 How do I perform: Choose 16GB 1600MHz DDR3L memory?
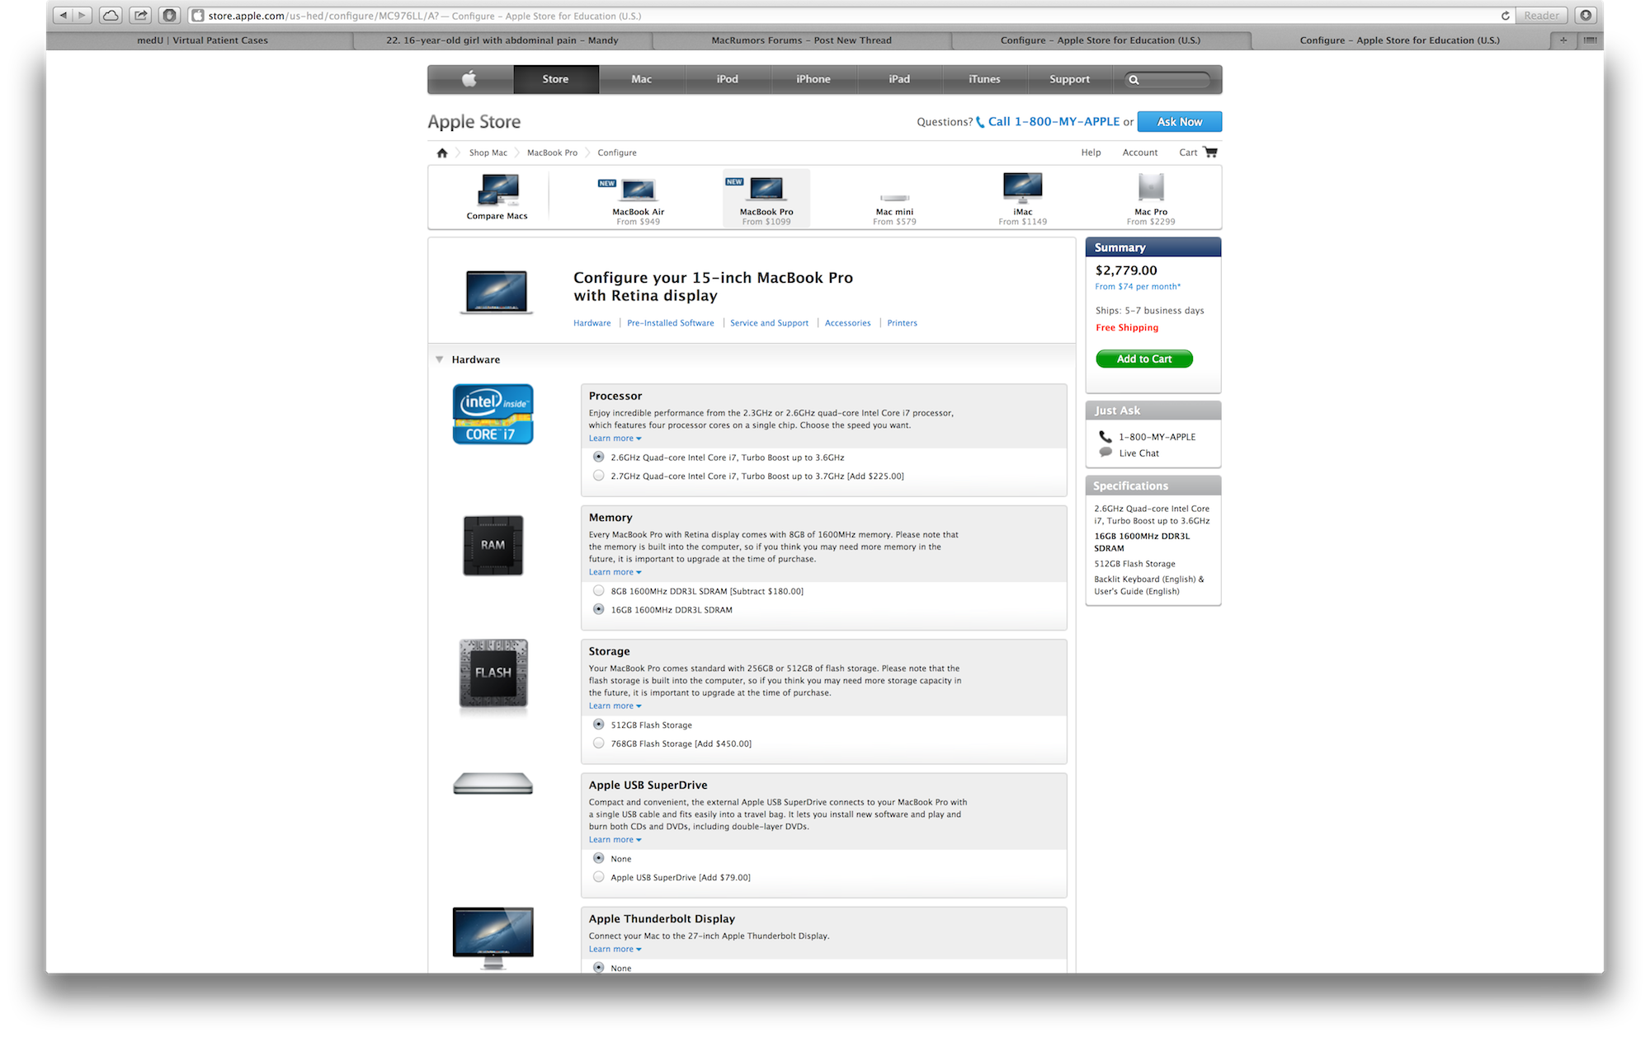click(599, 609)
